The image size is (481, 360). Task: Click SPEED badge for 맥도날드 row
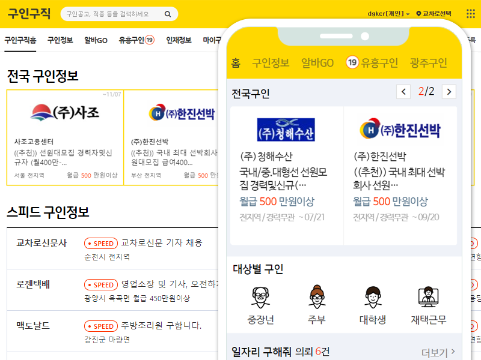point(101,326)
